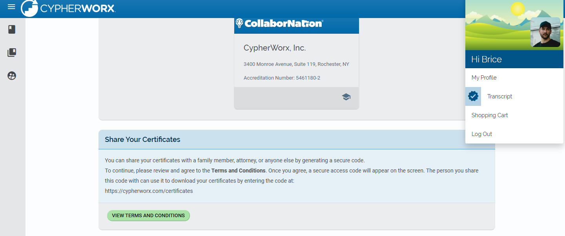Click the verified badge icon beside Transcript
The width and height of the screenshot is (565, 236).
(x=473, y=96)
